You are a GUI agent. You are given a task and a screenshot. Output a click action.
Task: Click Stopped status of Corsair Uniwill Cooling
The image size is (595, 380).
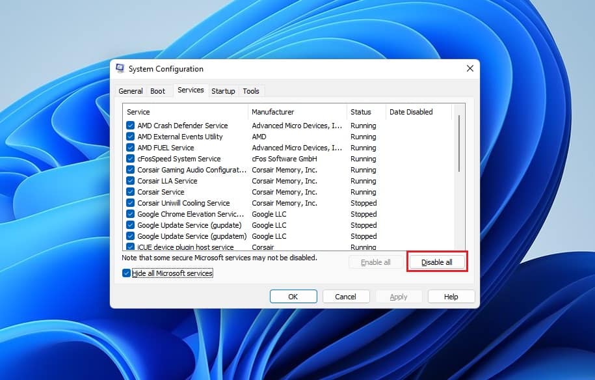364,203
